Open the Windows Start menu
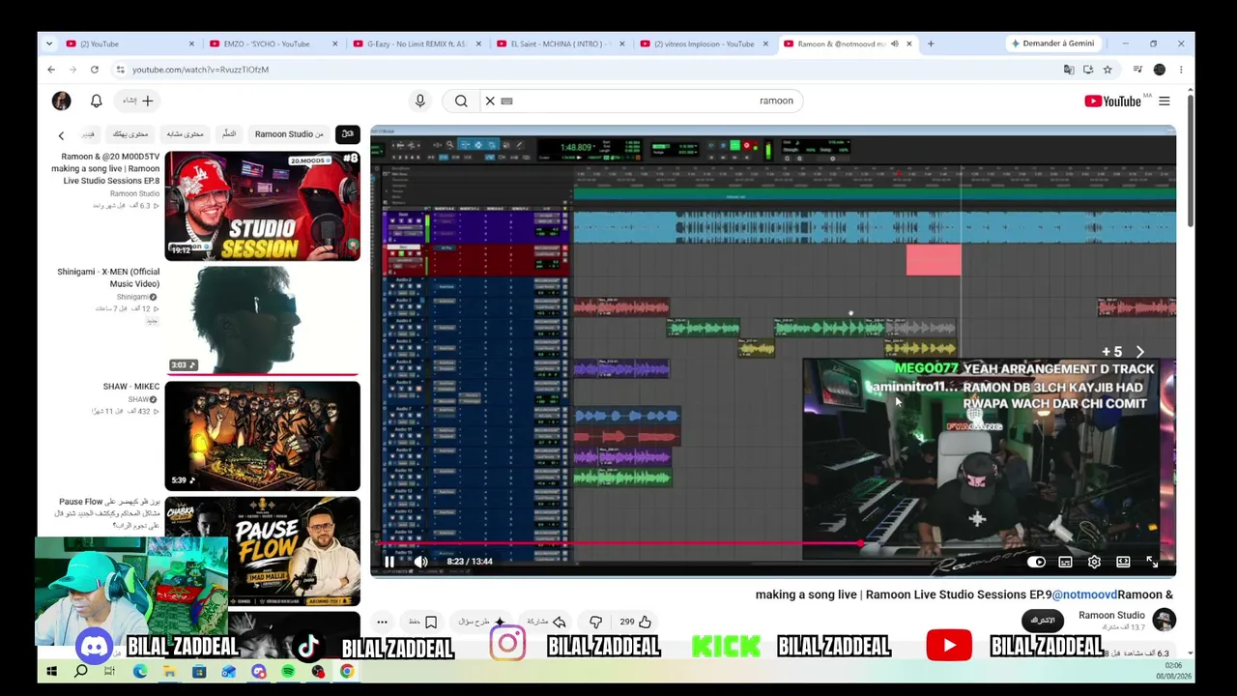The height and width of the screenshot is (696, 1237). [52, 671]
